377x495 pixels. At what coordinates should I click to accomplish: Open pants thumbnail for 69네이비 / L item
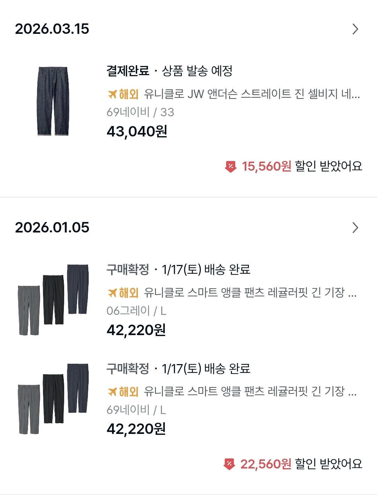53,399
